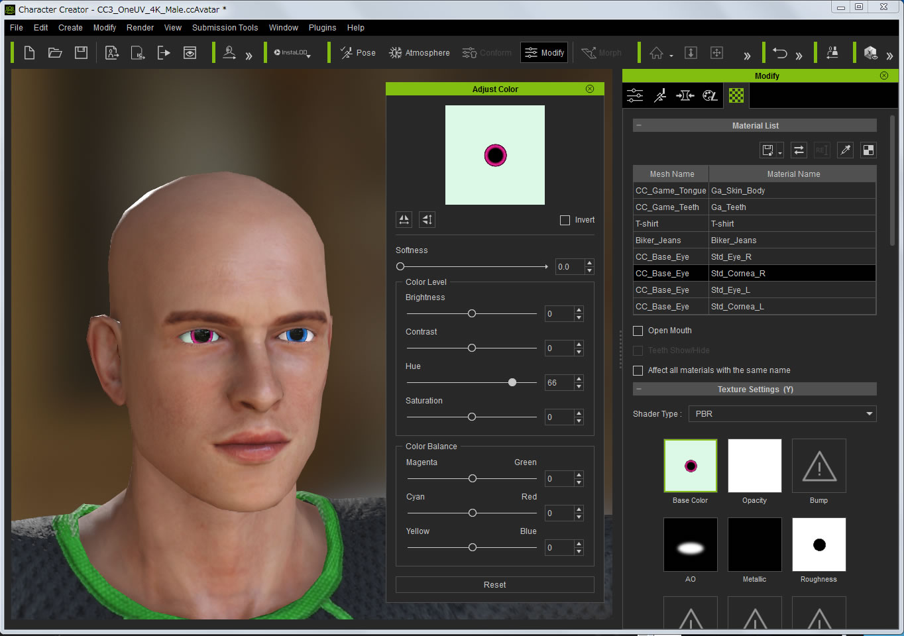Open the Submission Tools menu
This screenshot has width=904, height=636.
pyautogui.click(x=225, y=28)
